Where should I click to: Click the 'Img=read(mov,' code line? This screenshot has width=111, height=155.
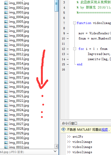pos(99,54)
